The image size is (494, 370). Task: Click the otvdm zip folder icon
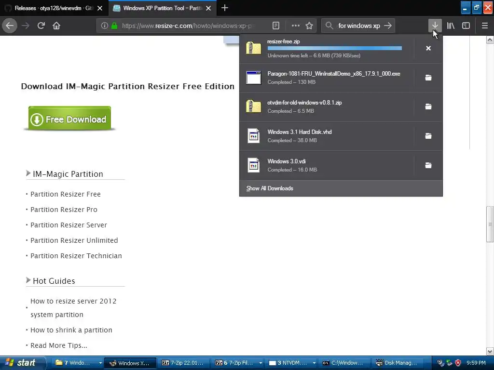click(x=254, y=106)
